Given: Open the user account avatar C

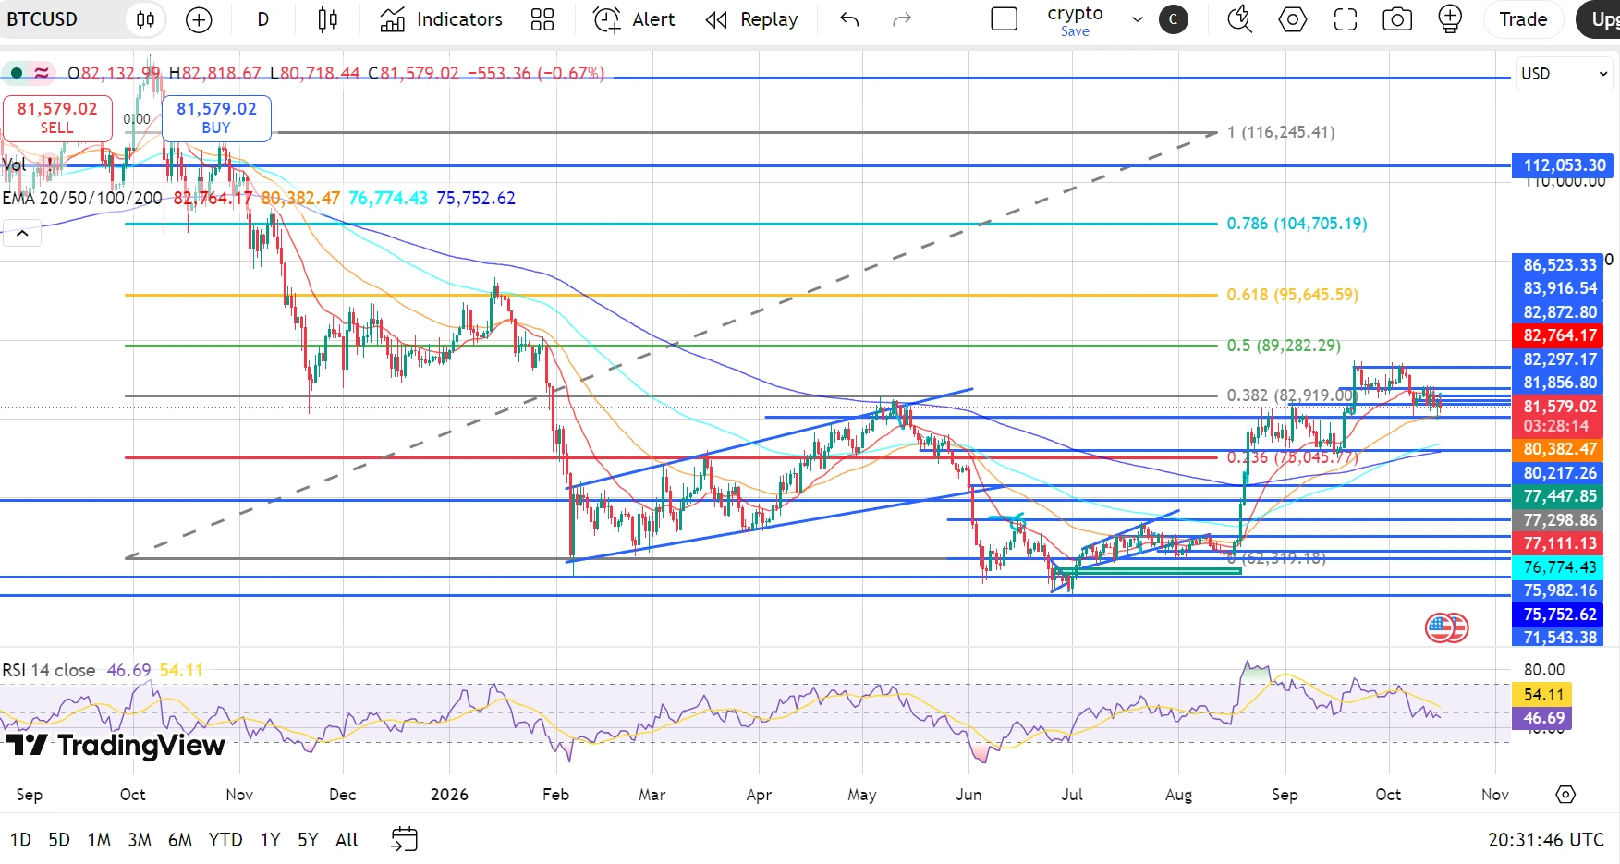Looking at the screenshot, I should [x=1174, y=19].
